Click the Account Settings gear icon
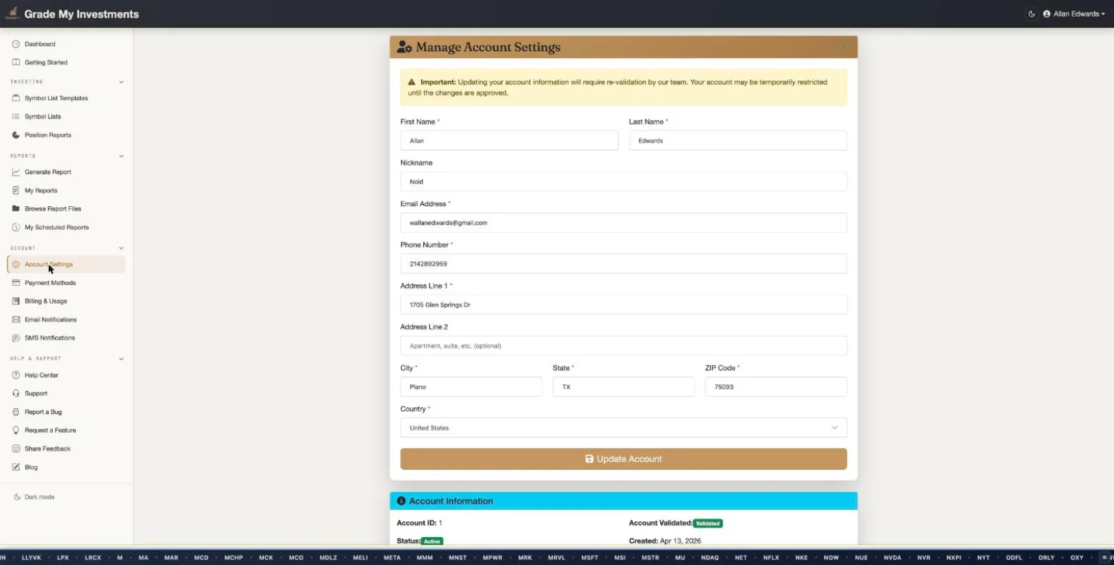The width and height of the screenshot is (1114, 565). [16, 264]
